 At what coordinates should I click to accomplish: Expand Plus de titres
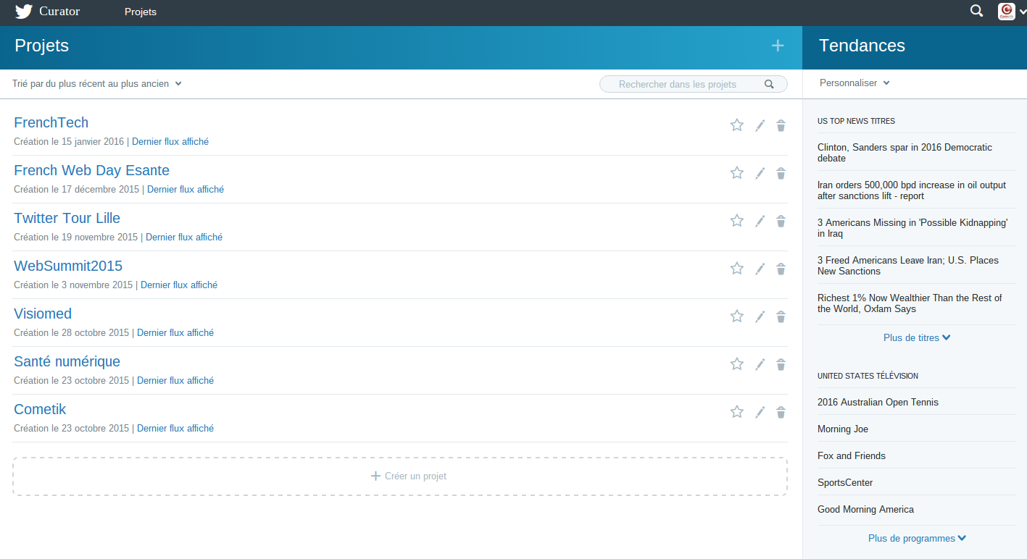917,338
